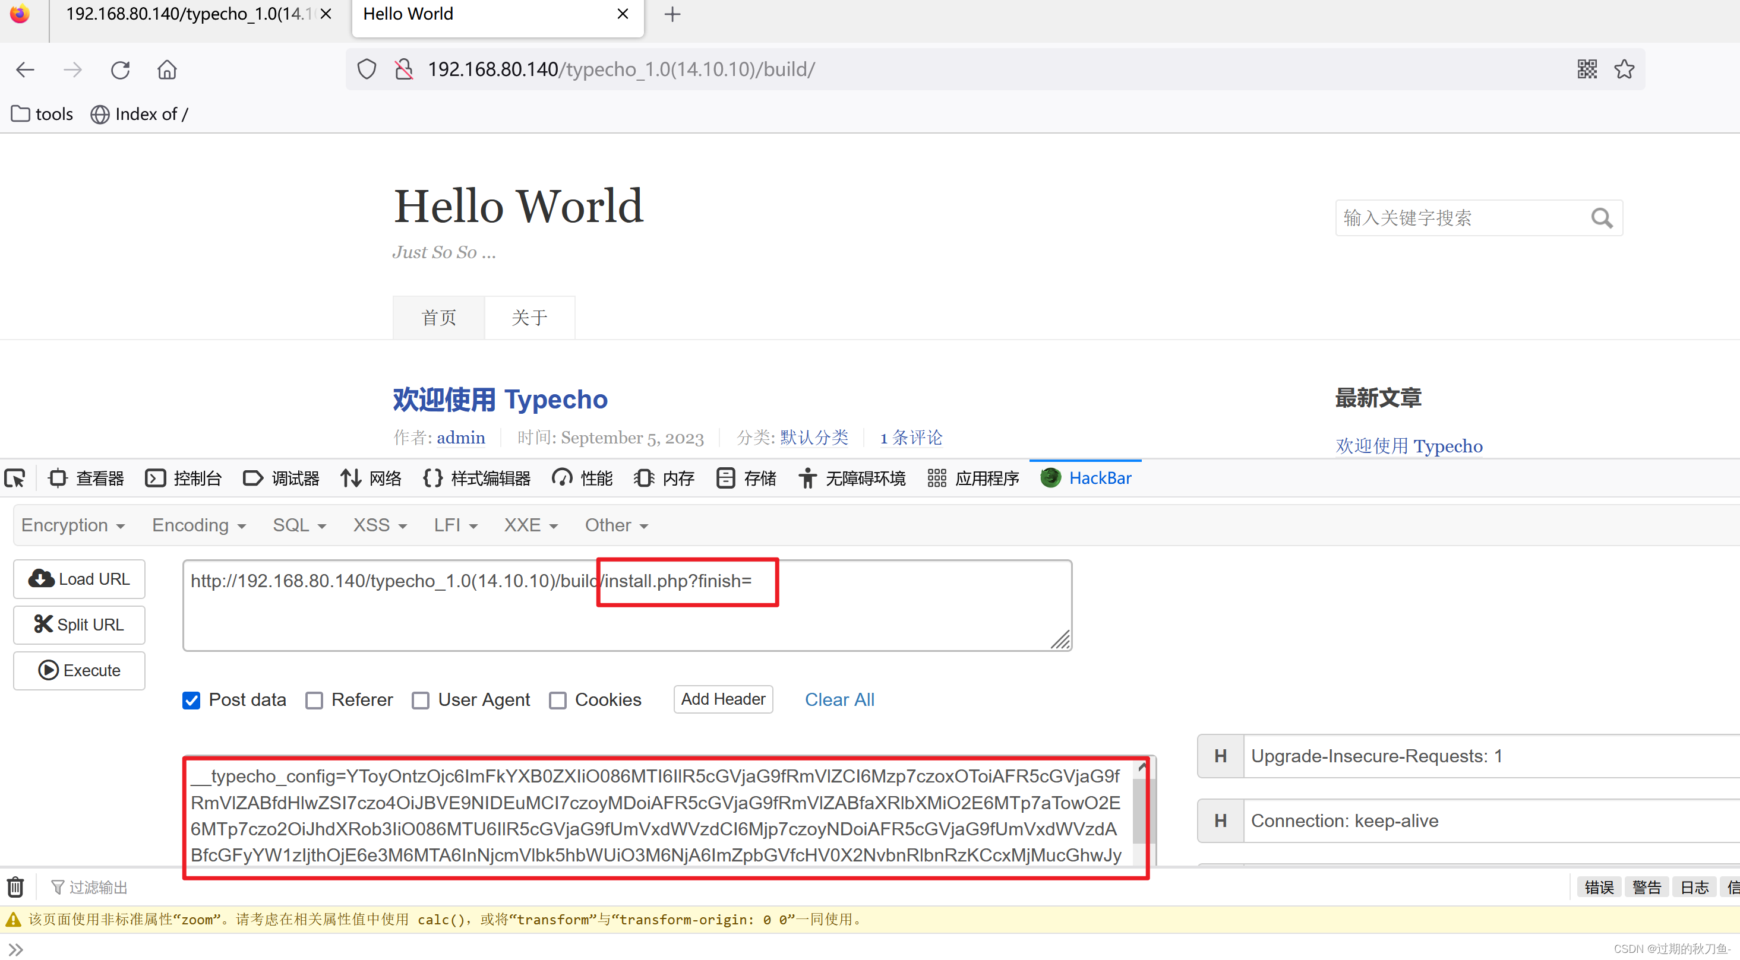Uncheck the Post data checkbox

[x=191, y=700]
